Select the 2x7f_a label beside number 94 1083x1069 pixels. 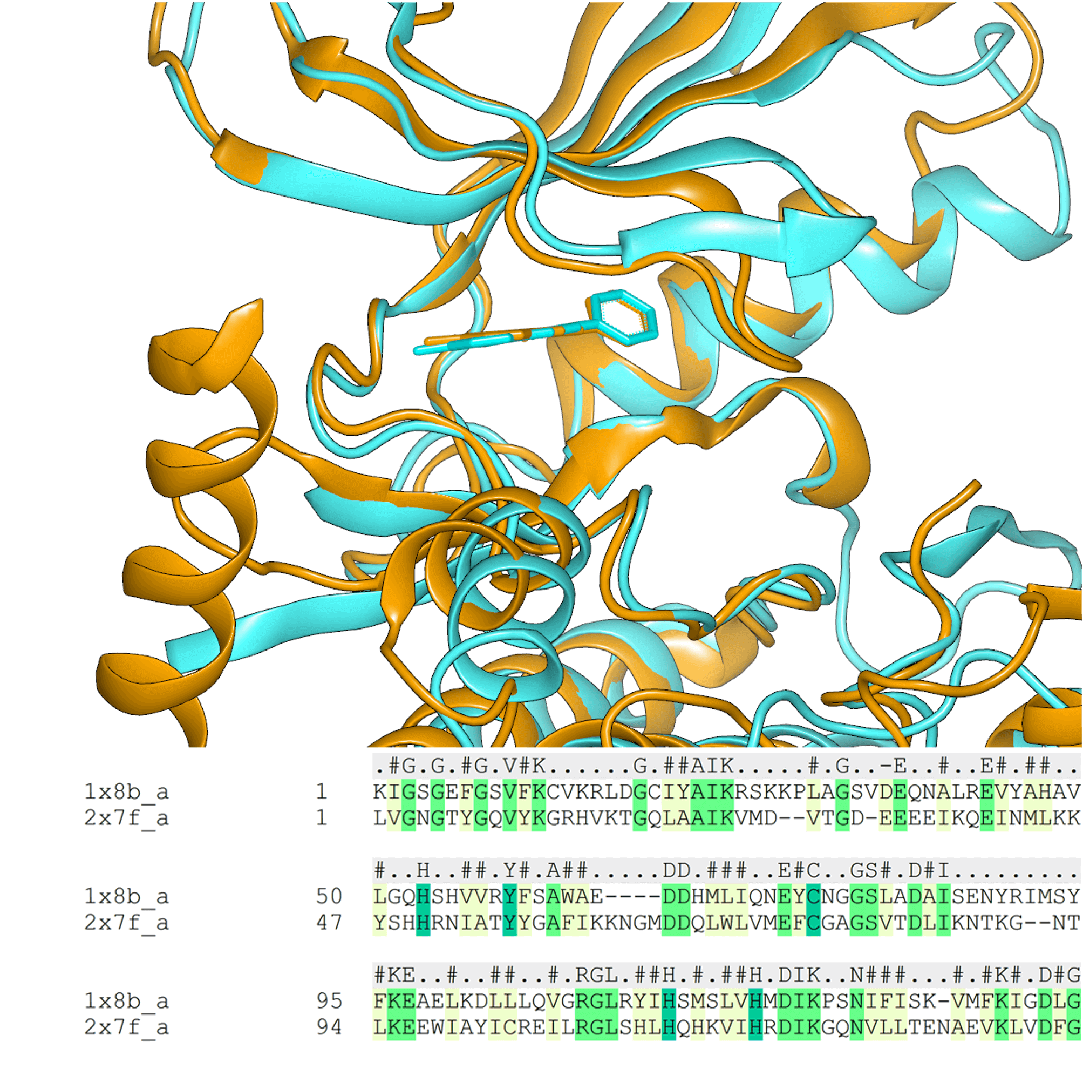(x=126, y=1027)
